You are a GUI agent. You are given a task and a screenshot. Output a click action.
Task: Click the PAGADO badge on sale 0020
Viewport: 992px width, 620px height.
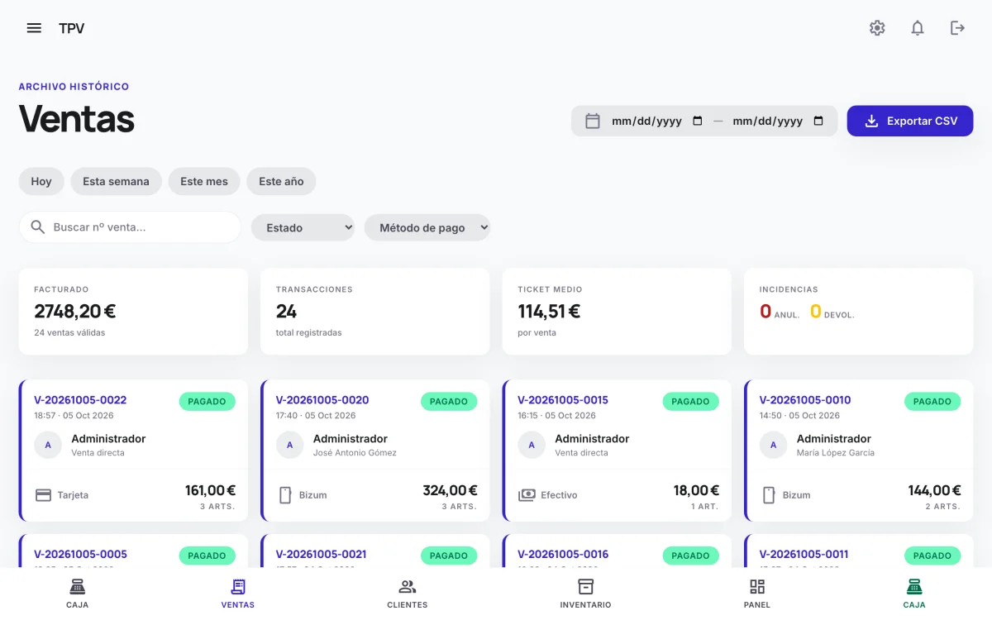coord(449,402)
